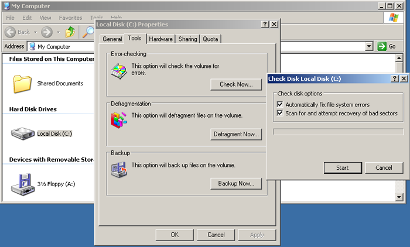Click the Forward arrow icon in My Computer toolbar

tap(47, 32)
